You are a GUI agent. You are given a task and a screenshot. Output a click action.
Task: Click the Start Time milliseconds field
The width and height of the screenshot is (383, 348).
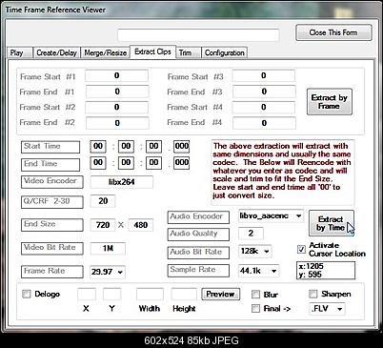(x=182, y=146)
